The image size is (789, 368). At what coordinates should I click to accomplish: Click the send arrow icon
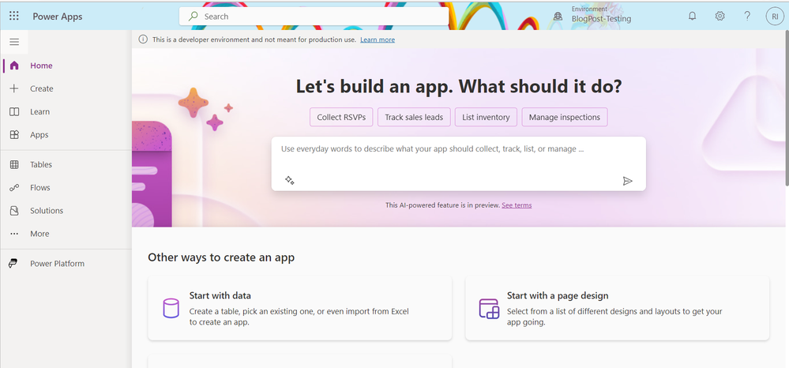coord(627,181)
